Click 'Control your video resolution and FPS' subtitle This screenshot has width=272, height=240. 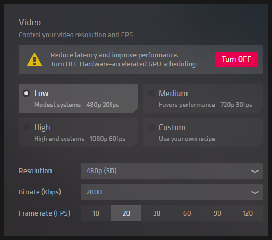point(76,35)
